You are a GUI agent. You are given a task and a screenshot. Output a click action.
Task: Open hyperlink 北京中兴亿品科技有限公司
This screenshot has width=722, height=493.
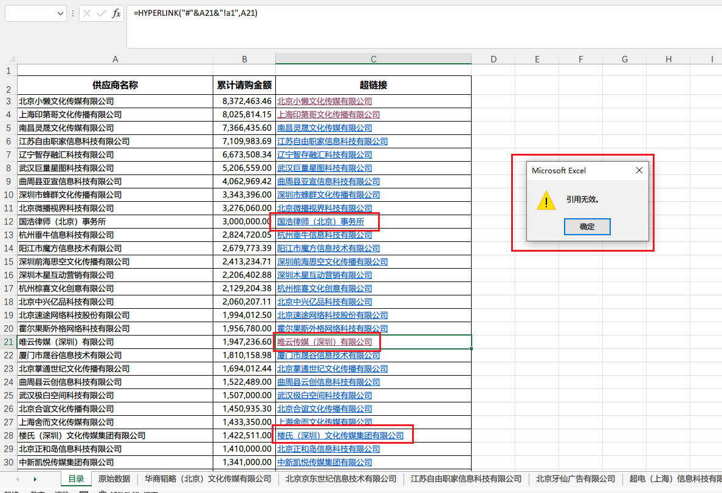[x=324, y=302]
